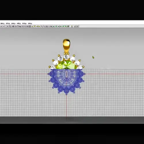The height and width of the screenshot is (144, 144).
Task: Click the light-green down triangle pan icon
Action: coord(35,26)
